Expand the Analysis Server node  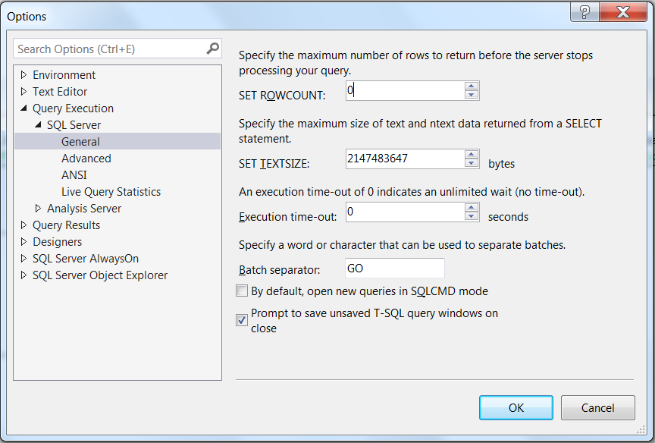pyautogui.click(x=39, y=209)
